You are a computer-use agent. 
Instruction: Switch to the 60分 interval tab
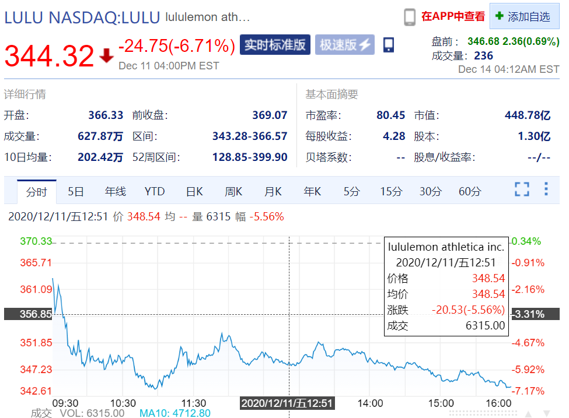470,191
